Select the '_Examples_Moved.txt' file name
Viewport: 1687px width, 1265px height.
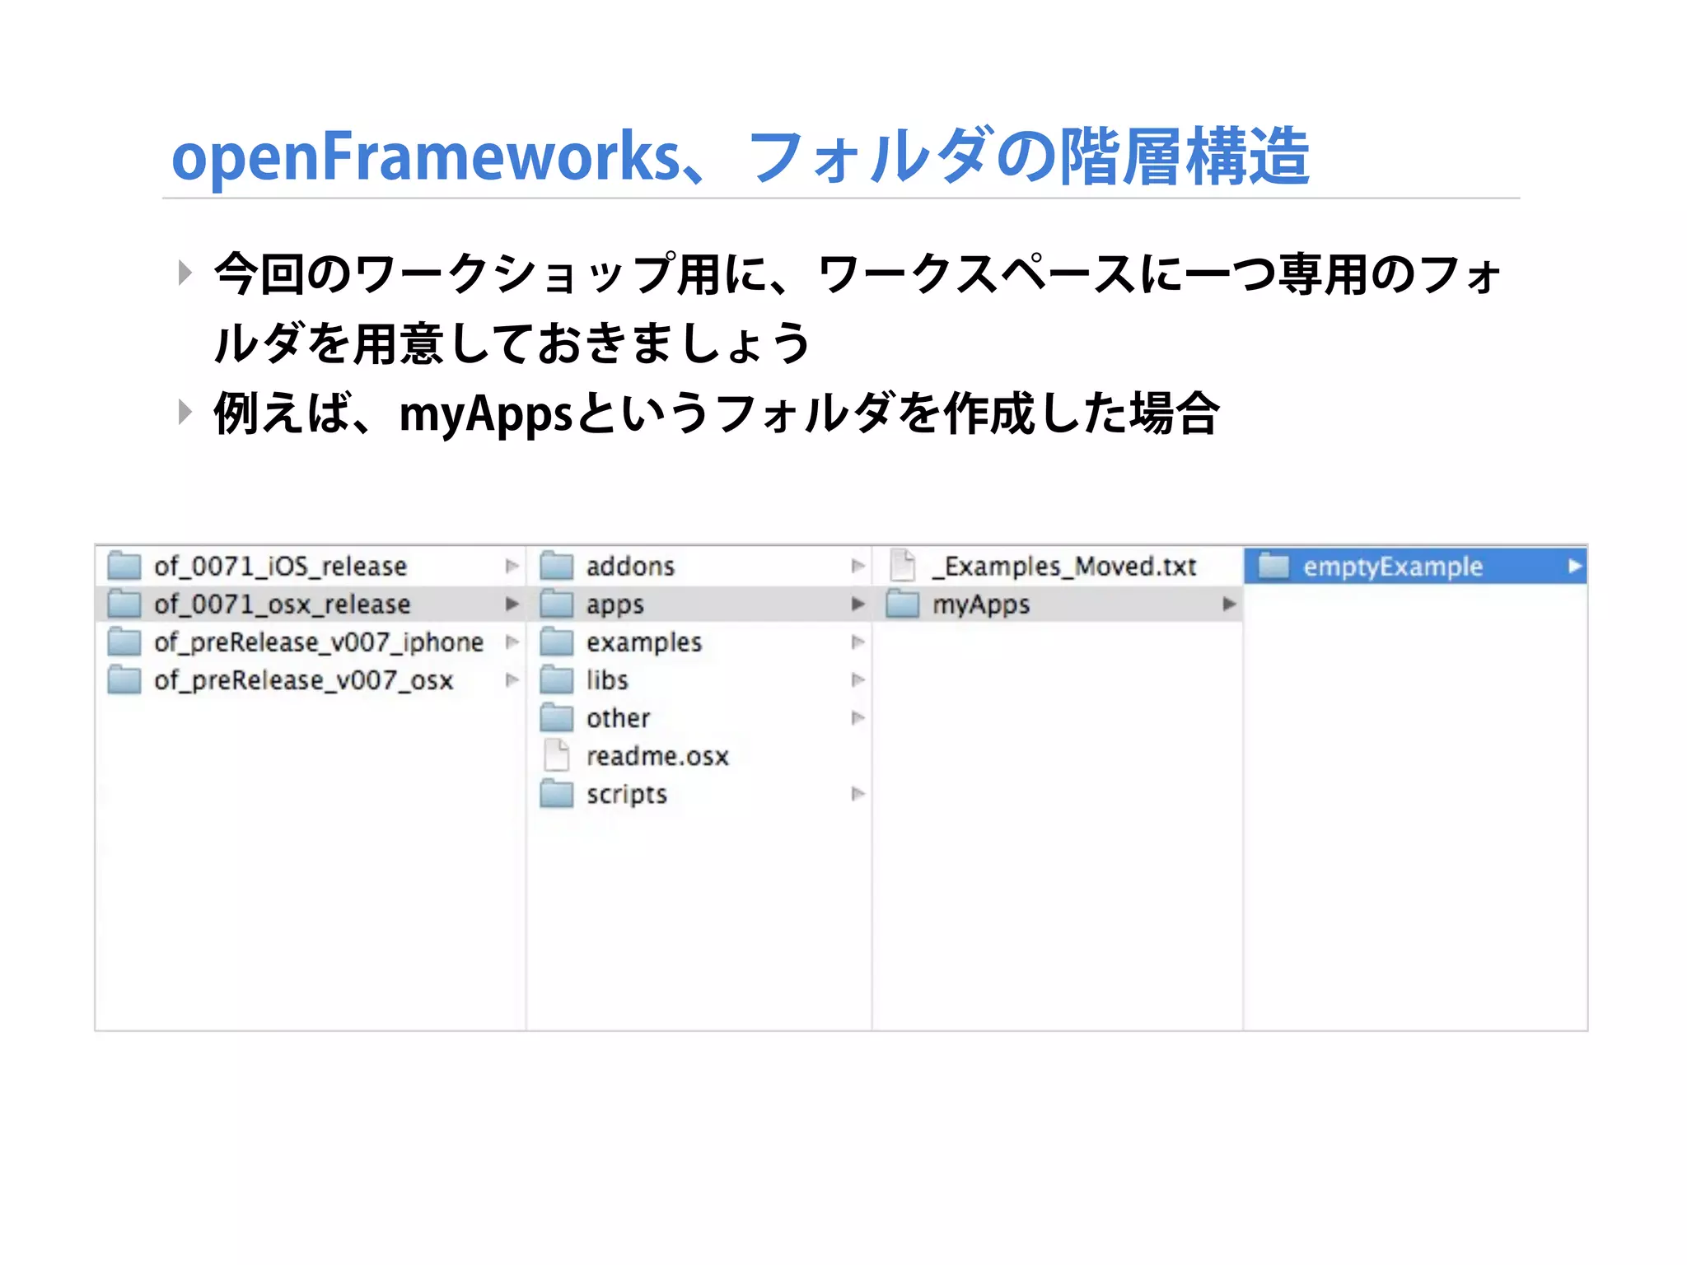(1064, 567)
